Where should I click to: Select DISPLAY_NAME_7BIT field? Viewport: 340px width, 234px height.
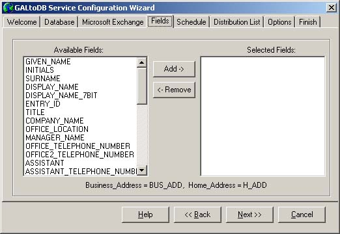(81, 96)
